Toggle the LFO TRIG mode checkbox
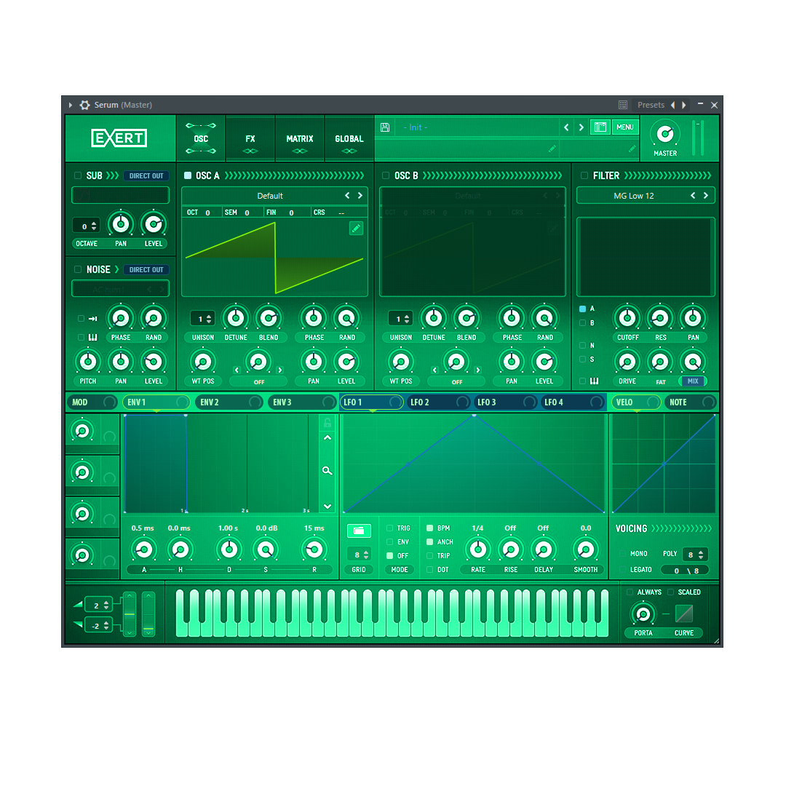The width and height of the screenshot is (786, 786). (x=390, y=528)
